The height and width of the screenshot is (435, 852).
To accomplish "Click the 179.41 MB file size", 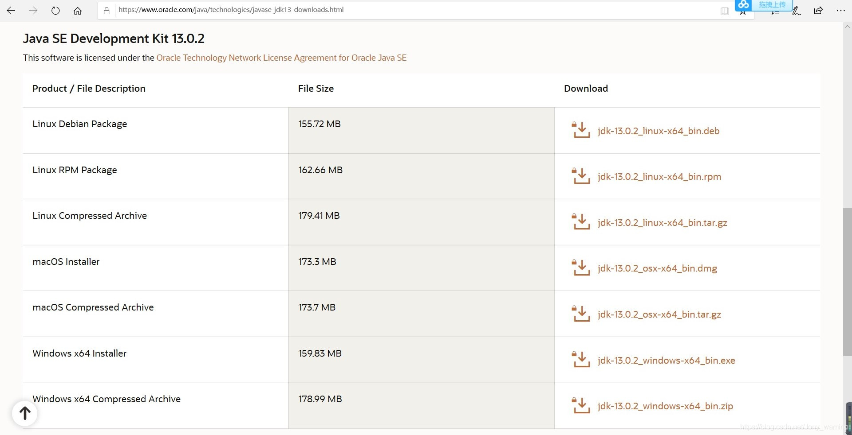I will coord(319,216).
